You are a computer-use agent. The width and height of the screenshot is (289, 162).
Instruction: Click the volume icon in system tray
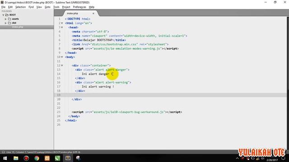click(x=262, y=158)
